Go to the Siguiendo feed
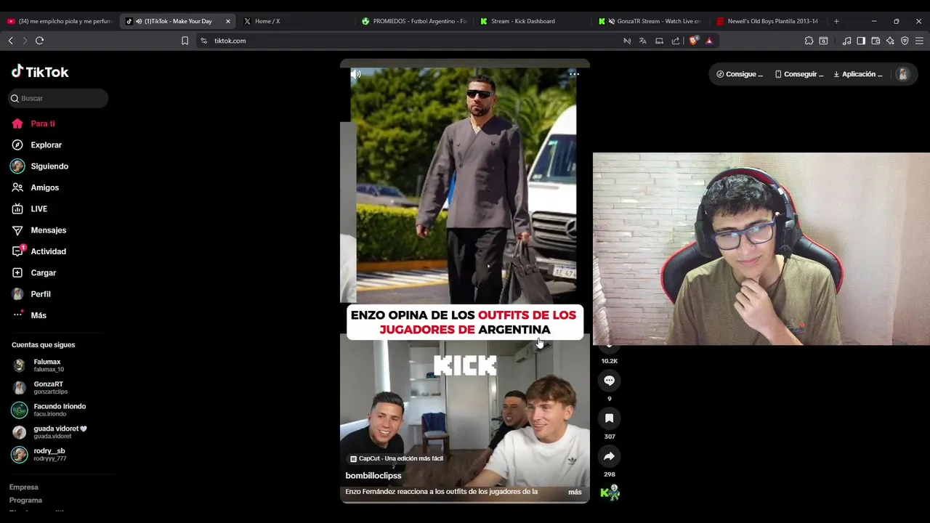The width and height of the screenshot is (930, 523). click(39, 166)
